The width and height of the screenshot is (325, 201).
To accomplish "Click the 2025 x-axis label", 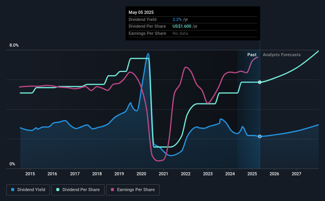I will 252,174.
